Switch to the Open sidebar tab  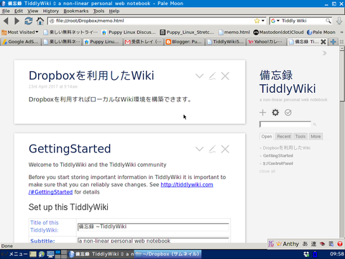[x=267, y=137]
